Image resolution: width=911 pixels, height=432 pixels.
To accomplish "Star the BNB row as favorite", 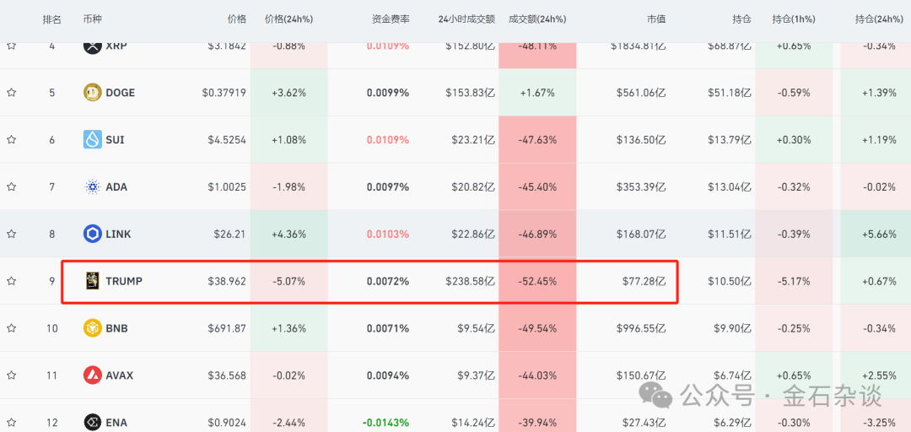I will click(11, 328).
